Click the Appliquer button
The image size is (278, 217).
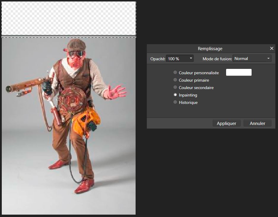coord(226,123)
